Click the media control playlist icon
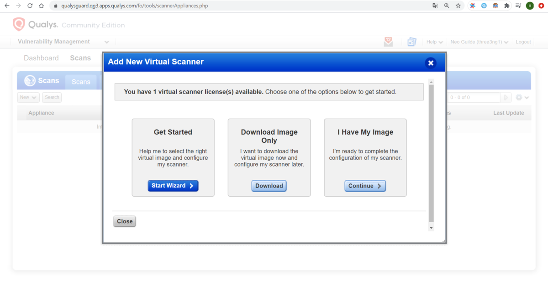Screen dimensions: 548x282 pos(518,6)
